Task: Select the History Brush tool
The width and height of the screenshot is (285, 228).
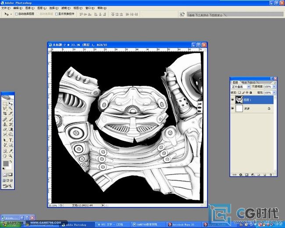Action: pos(11,124)
